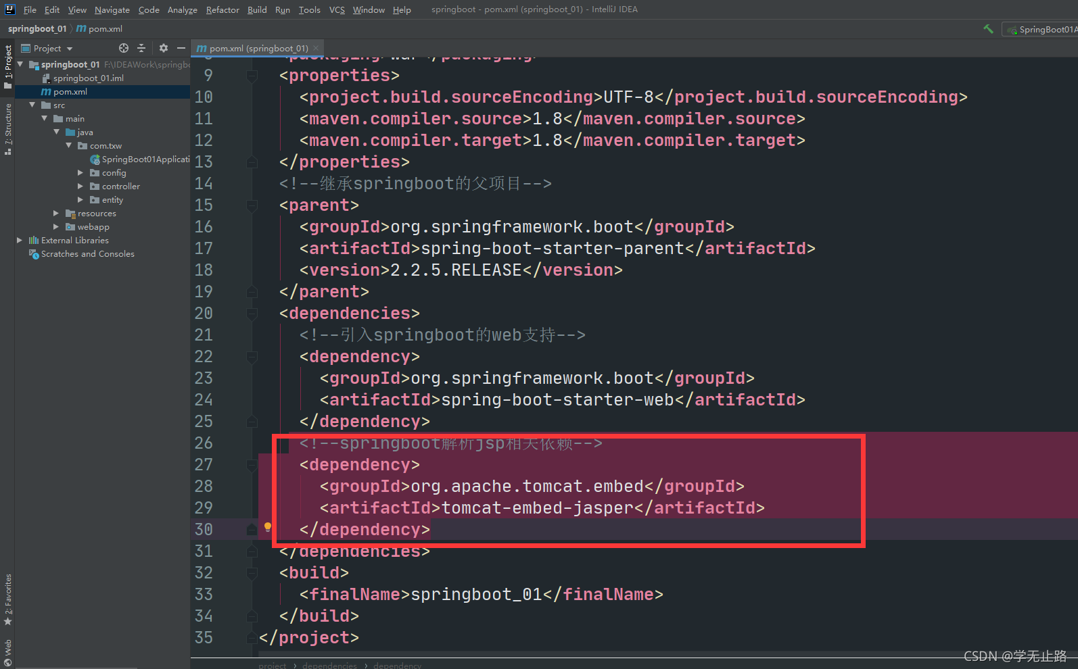Open SpringBoot01Application run configuration dropdown

click(1040, 29)
